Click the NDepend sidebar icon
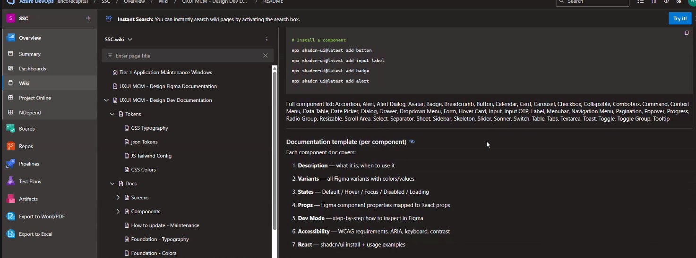The image size is (696, 258). tap(10, 113)
